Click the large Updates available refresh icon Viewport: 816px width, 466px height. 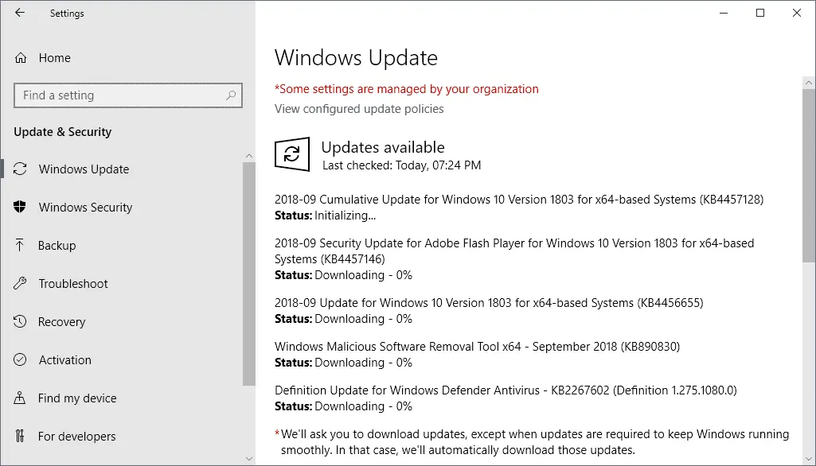[292, 154]
